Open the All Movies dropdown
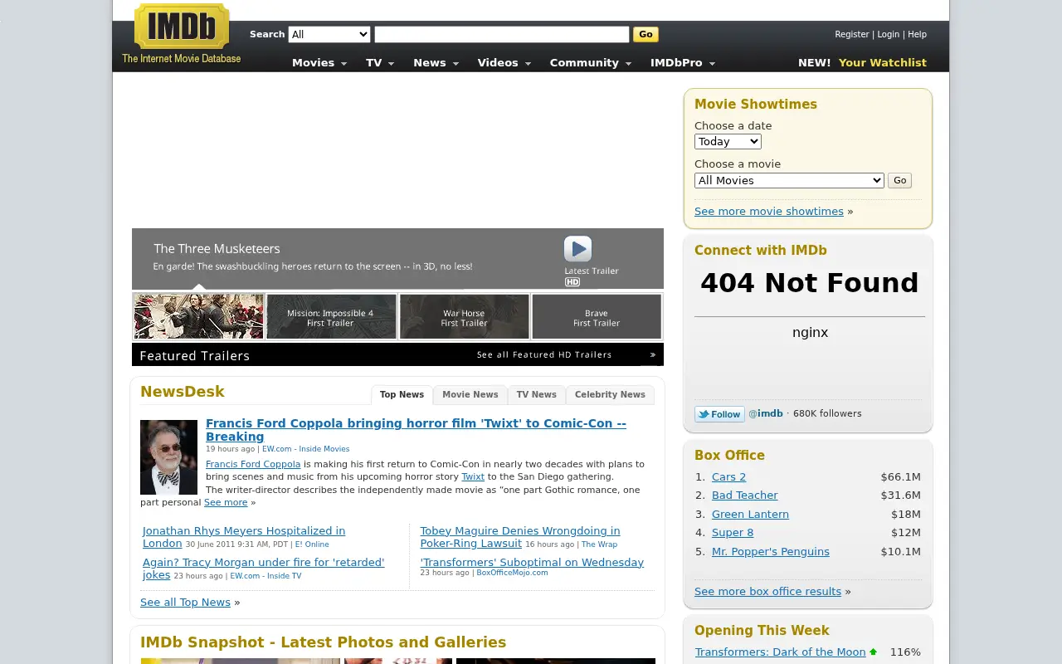Screen dimensions: 1062x664 click(789, 180)
